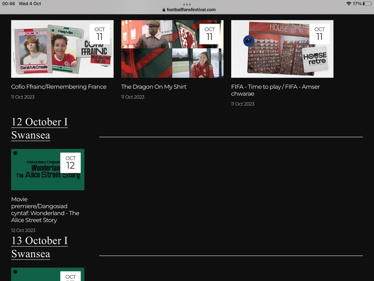
Task: Tap the Wi-Fi status icon
Action: pos(348,4)
